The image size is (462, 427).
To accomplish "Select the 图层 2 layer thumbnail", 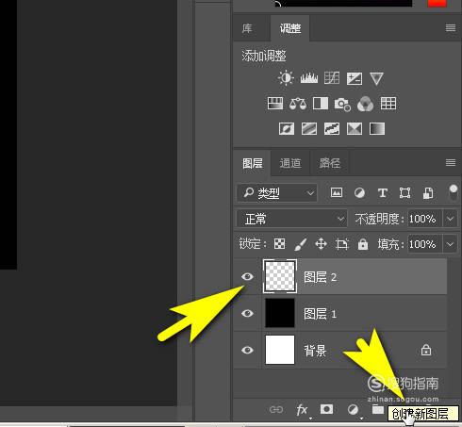I will (280, 277).
